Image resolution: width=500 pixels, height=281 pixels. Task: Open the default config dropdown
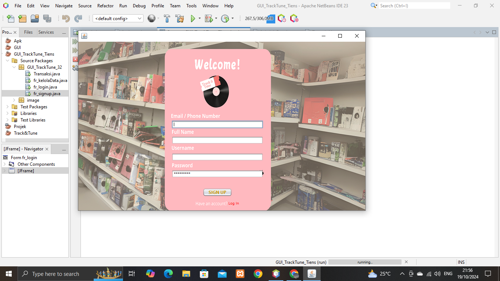click(118, 19)
